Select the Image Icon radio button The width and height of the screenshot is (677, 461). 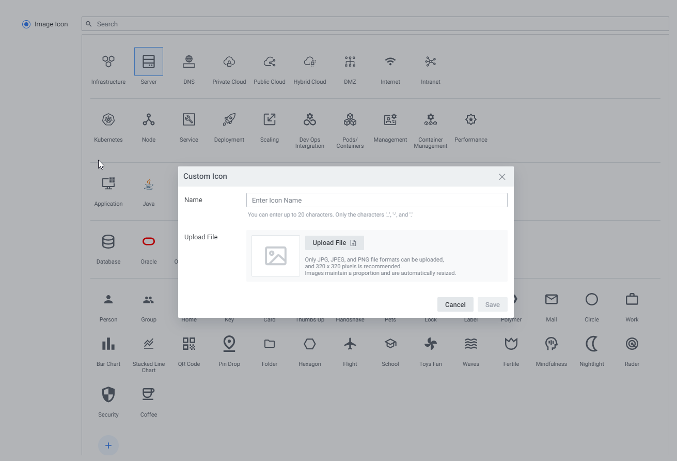tap(26, 24)
